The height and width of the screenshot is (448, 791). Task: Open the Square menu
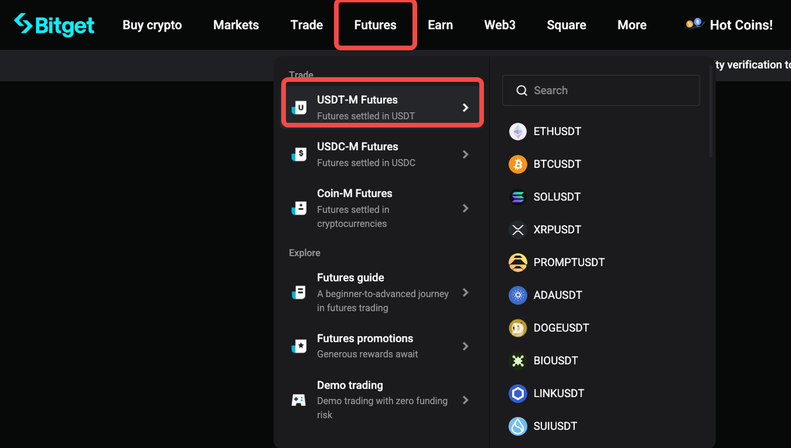click(x=567, y=25)
